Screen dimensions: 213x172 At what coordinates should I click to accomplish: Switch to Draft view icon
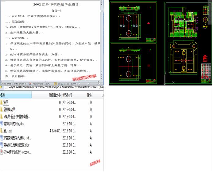pos(68,84)
